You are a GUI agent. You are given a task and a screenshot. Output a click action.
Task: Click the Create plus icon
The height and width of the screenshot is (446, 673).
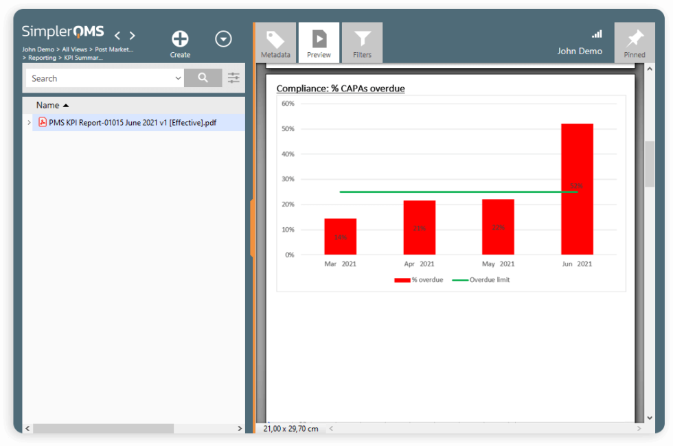pyautogui.click(x=180, y=39)
